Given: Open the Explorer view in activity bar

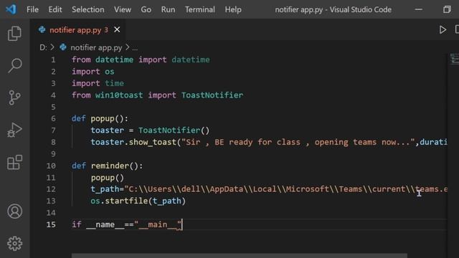Looking at the screenshot, I should [x=14, y=34].
